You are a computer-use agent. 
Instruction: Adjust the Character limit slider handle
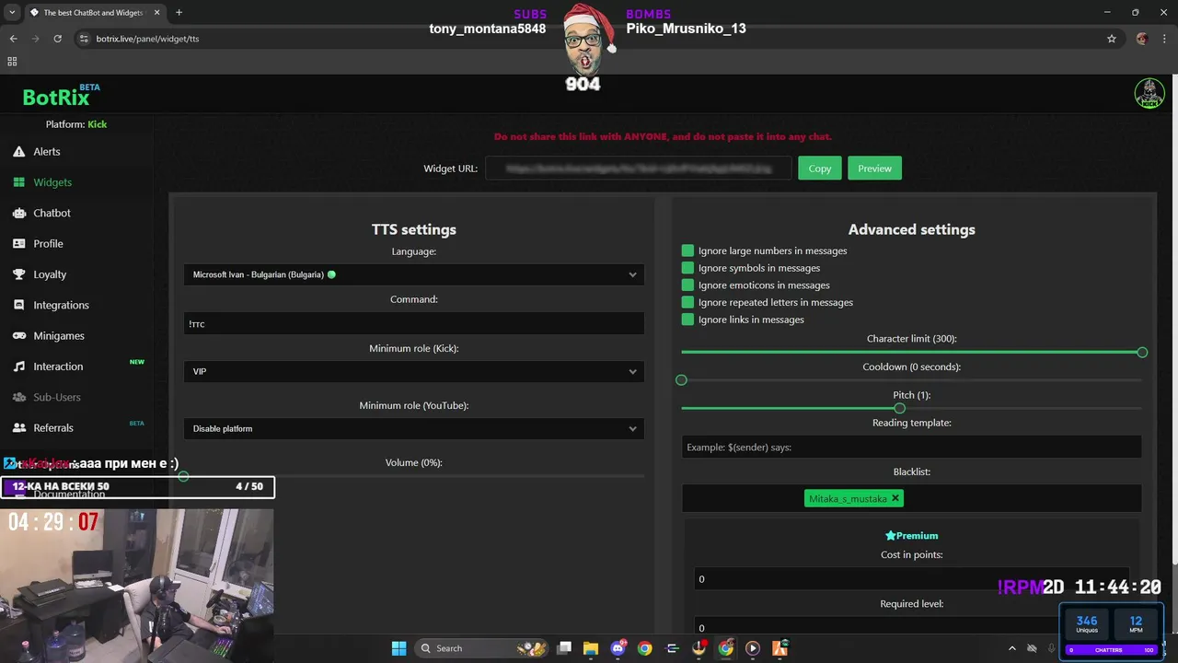[1142, 353]
